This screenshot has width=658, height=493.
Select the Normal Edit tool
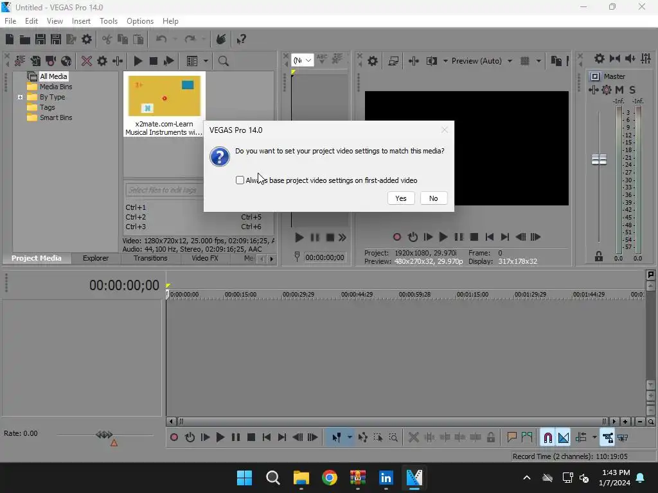[x=336, y=438]
